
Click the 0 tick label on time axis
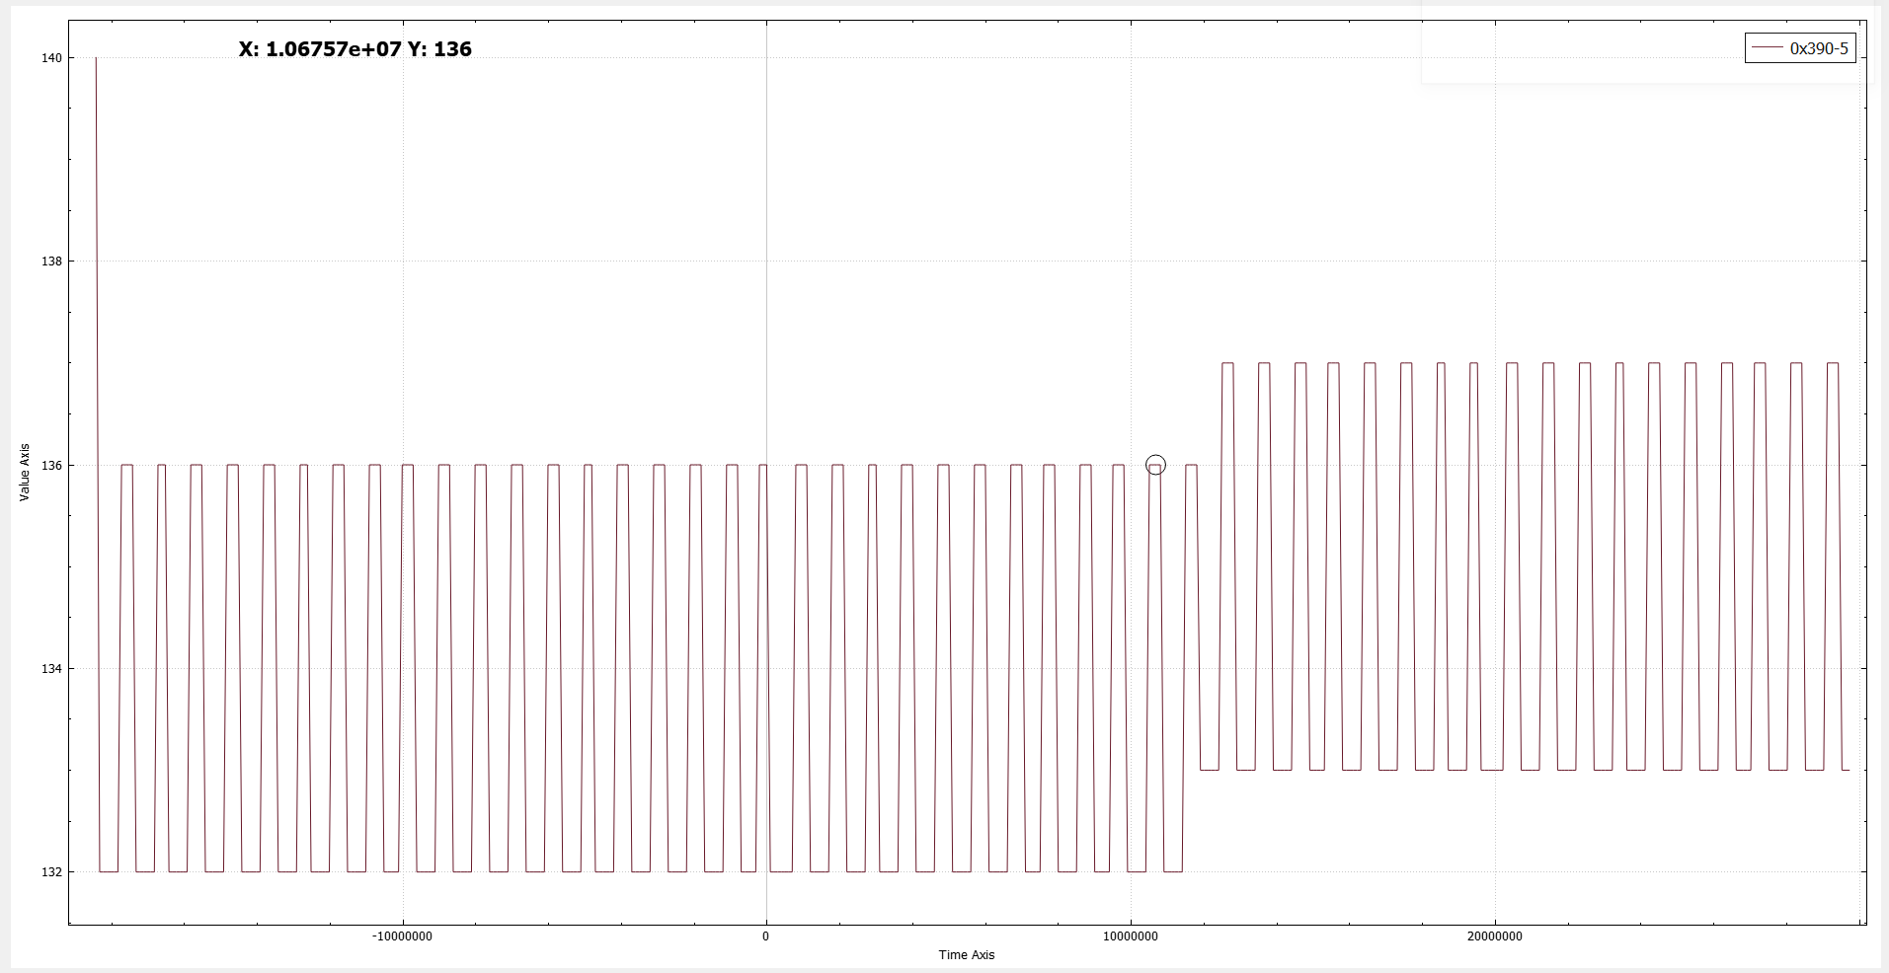765,936
